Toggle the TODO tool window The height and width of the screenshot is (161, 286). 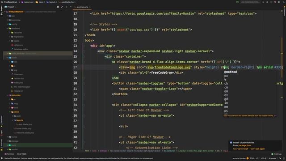pos(22,154)
